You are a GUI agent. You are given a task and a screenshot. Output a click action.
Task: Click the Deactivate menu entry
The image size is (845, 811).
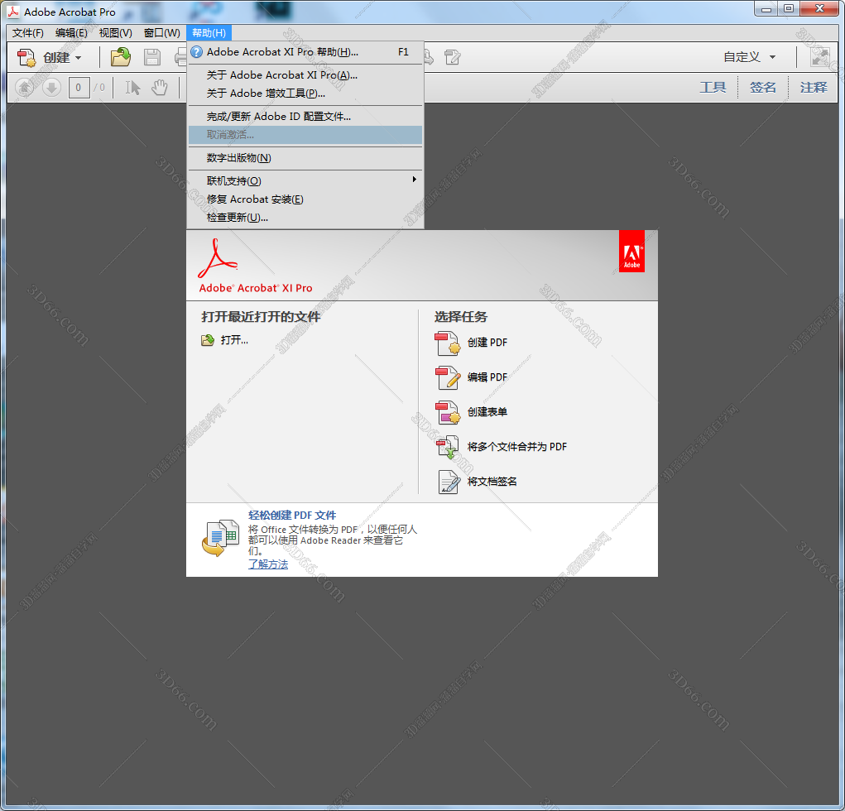pyautogui.click(x=305, y=135)
